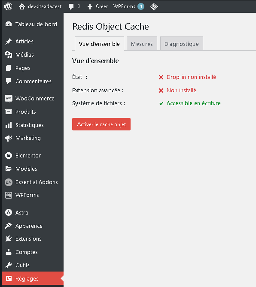Open the WooCommerce menu label
The width and height of the screenshot is (256, 287).
tap(35, 99)
